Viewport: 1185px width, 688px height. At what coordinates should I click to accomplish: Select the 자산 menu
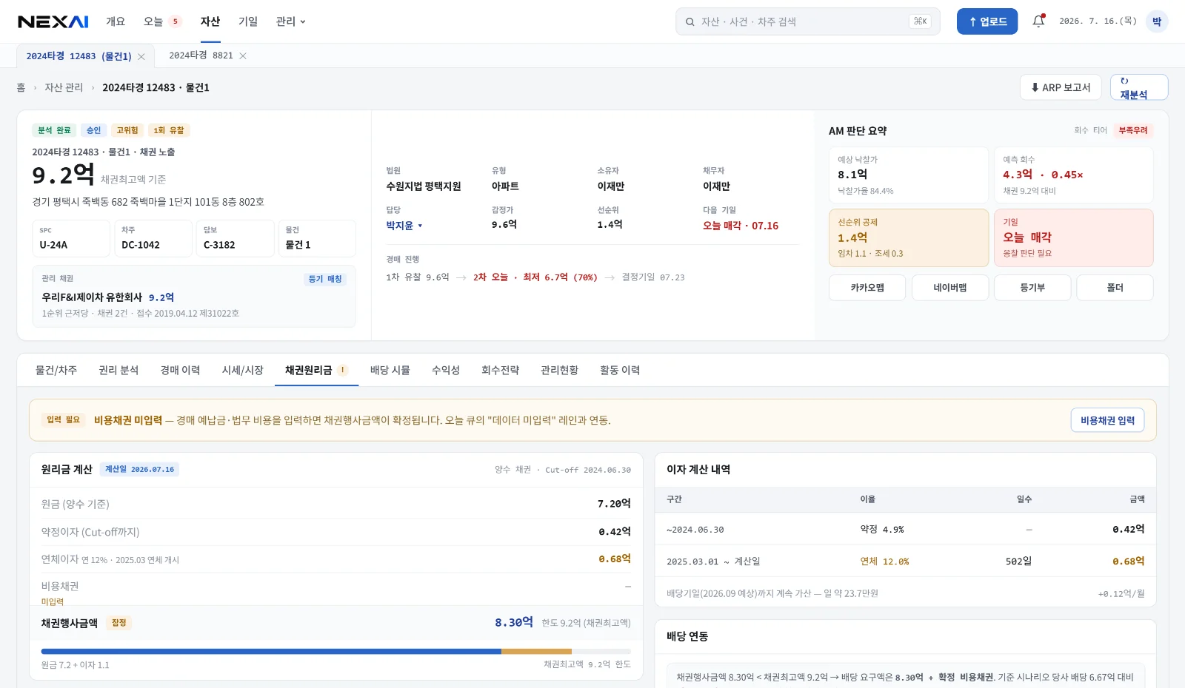click(210, 21)
